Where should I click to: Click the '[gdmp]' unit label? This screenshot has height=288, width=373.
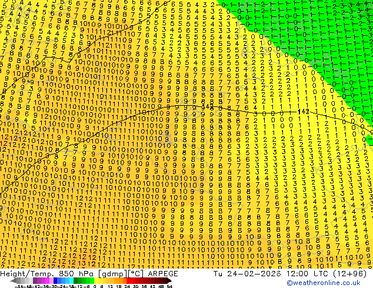(113, 274)
